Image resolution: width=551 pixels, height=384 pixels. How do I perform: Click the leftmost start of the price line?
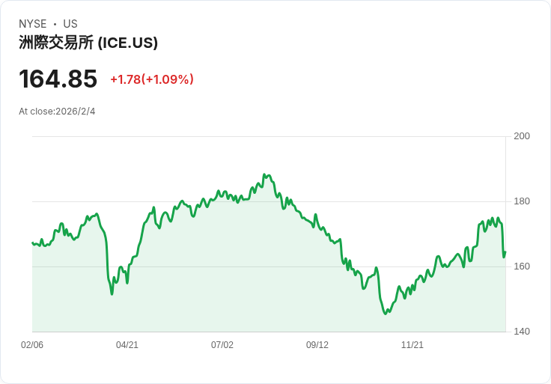[32, 243]
